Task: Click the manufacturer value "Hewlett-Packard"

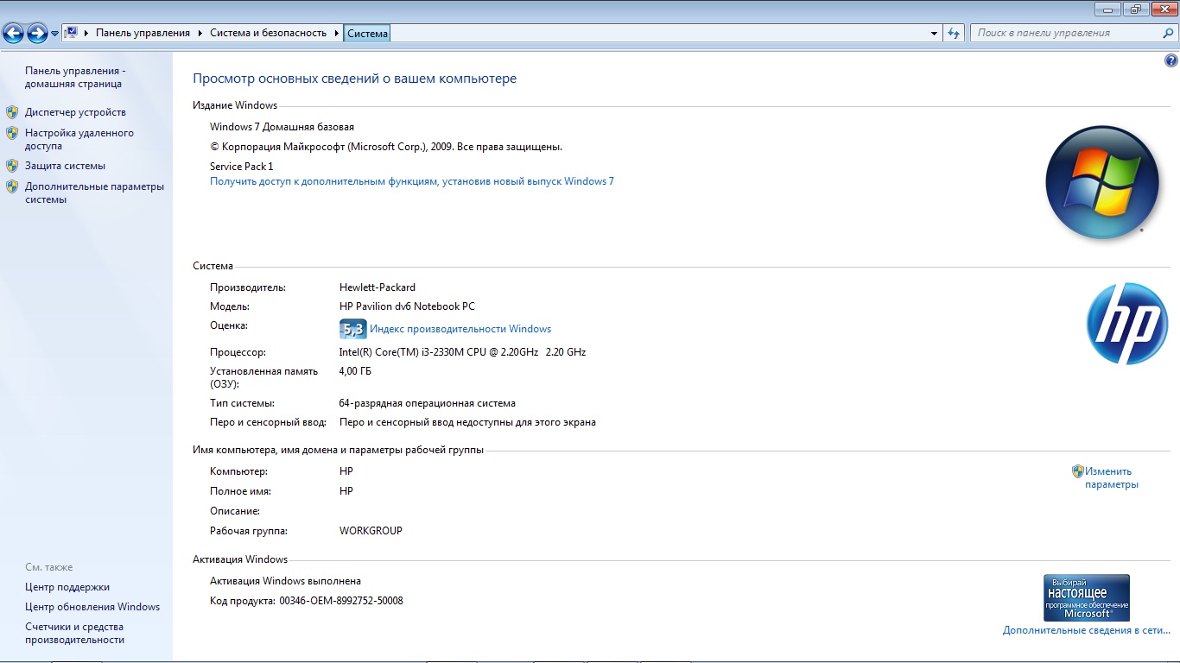Action: coord(377,287)
